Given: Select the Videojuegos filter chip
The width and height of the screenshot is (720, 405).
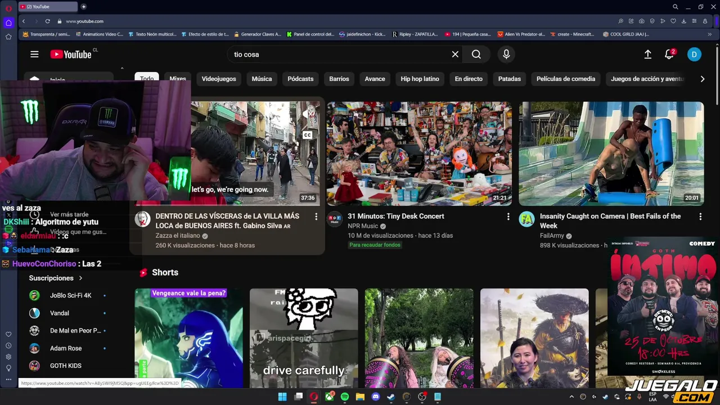Looking at the screenshot, I should coord(219,79).
